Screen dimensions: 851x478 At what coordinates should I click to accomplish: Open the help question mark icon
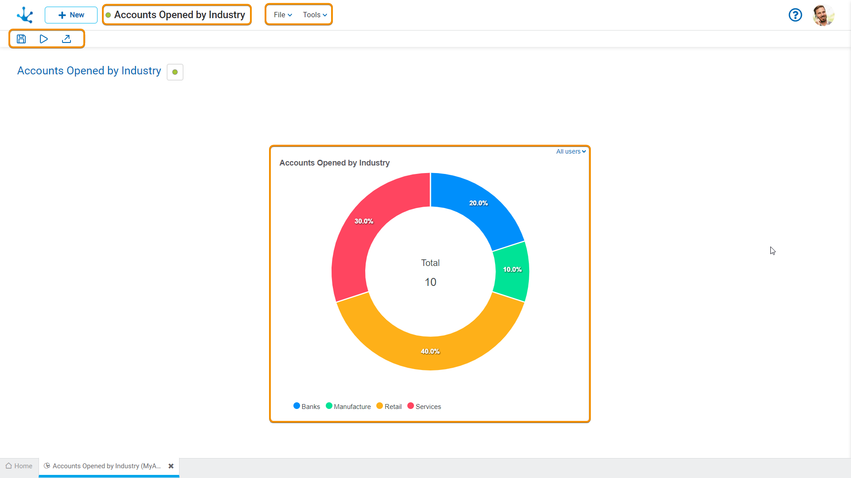coord(795,15)
